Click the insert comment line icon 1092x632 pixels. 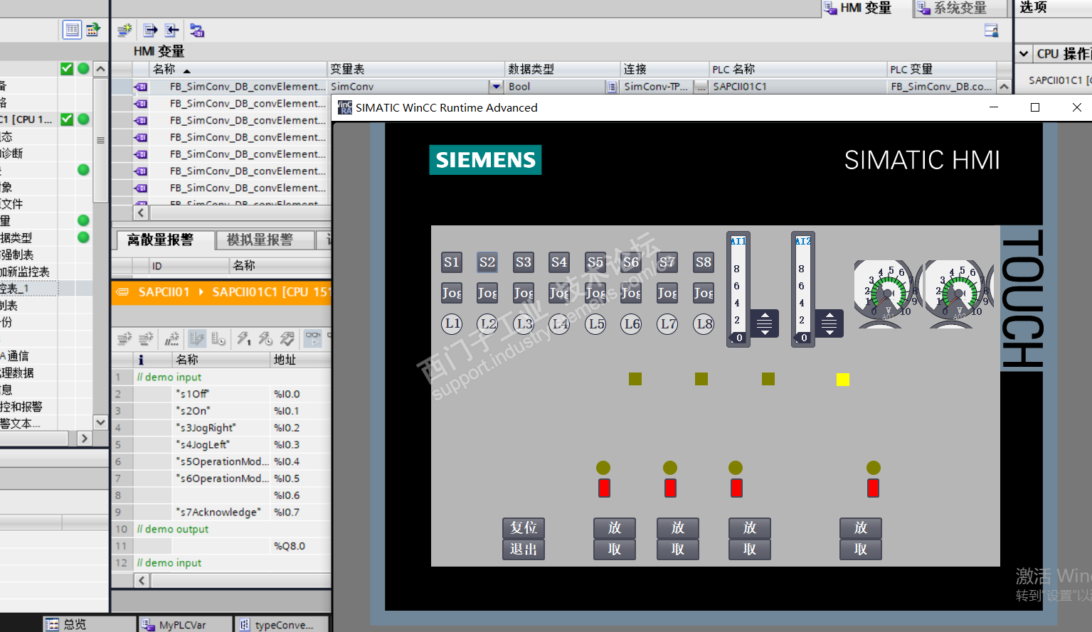click(172, 338)
